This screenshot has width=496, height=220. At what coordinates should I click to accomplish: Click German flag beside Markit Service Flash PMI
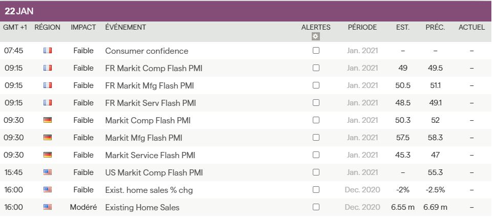pos(48,155)
